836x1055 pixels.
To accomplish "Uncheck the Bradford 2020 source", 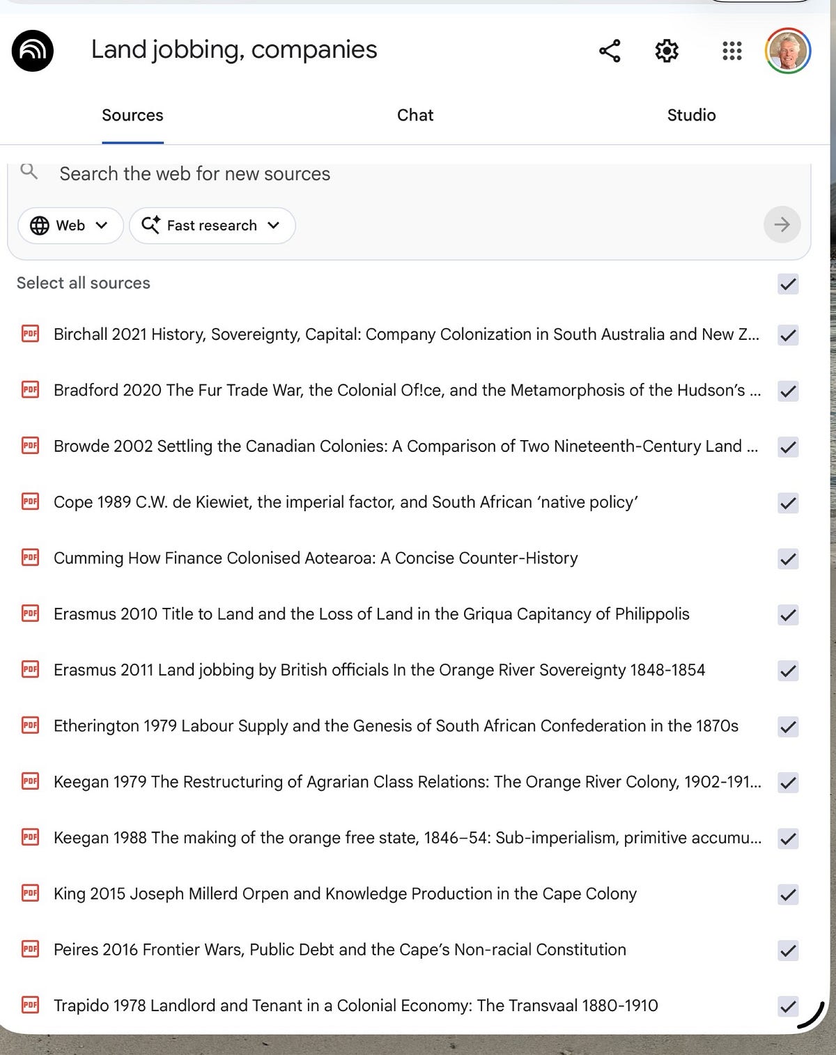I will [788, 391].
